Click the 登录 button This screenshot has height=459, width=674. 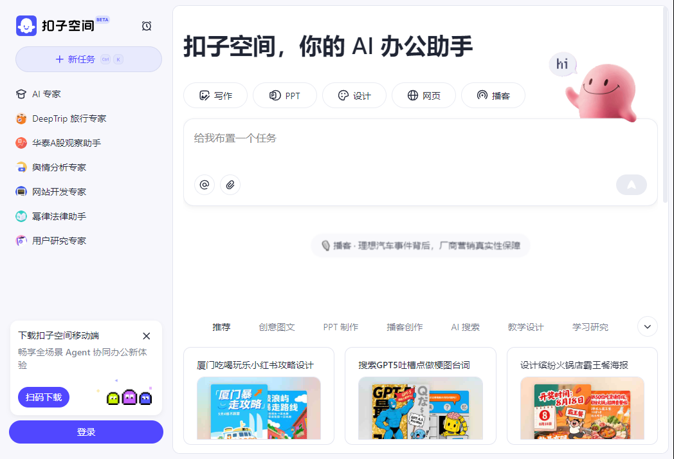86,432
